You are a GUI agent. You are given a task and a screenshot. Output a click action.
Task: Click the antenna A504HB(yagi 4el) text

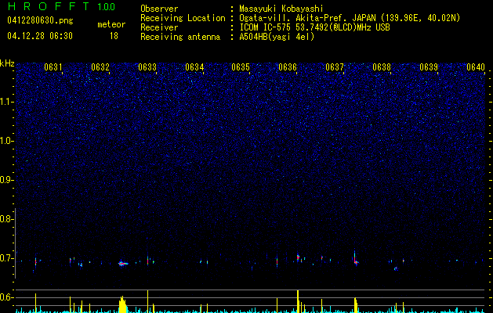coord(277,37)
